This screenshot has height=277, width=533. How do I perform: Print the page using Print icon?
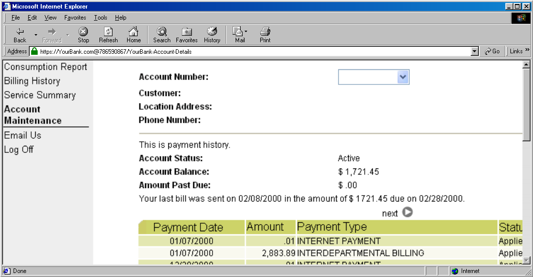tap(265, 32)
